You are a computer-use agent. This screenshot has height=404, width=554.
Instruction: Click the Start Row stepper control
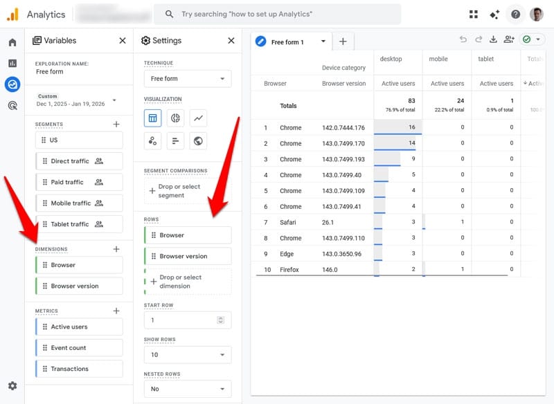pos(222,320)
